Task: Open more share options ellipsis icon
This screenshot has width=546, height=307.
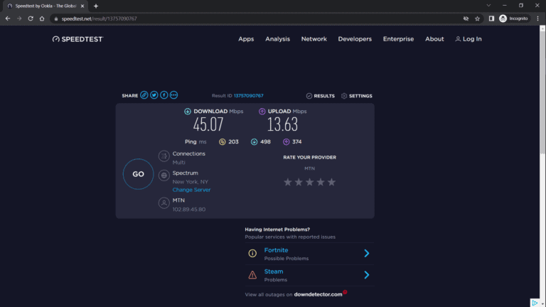Action: point(174,95)
